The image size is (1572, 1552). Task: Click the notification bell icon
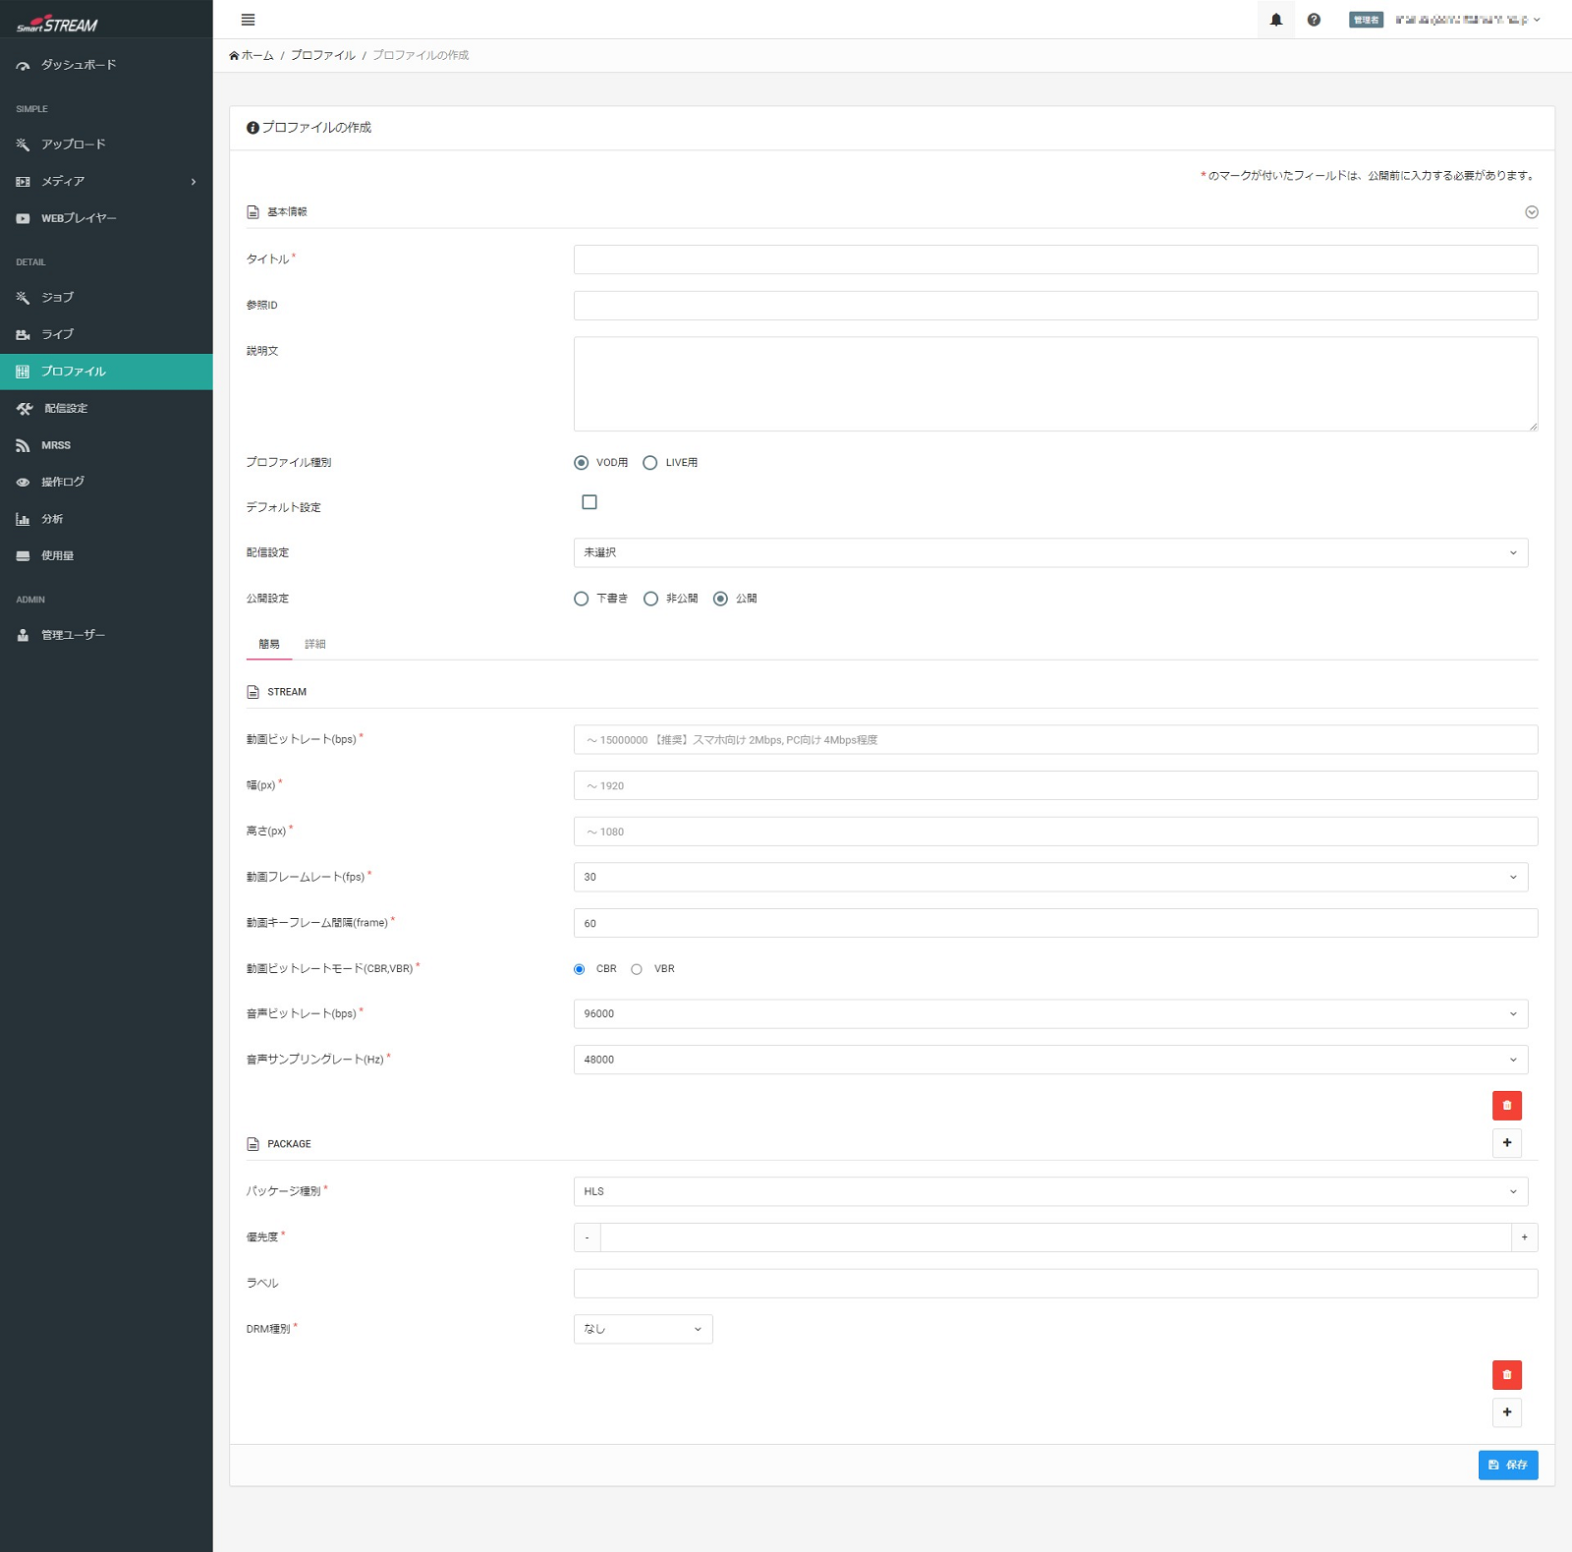click(1275, 20)
